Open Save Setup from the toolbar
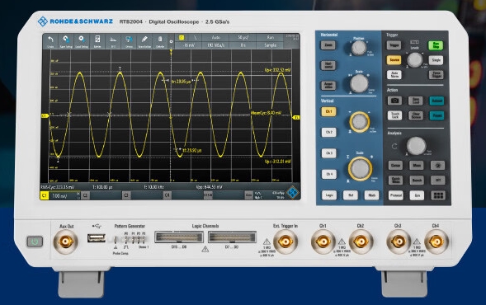Screen dimensions: 486x305 (66, 41)
